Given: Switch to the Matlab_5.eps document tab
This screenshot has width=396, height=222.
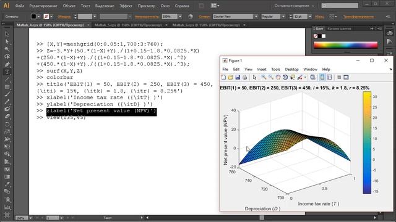Looking at the screenshot, I should pos(128,25).
